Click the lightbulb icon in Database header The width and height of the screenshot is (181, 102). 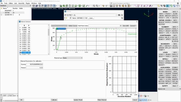click(x=1, y=8)
